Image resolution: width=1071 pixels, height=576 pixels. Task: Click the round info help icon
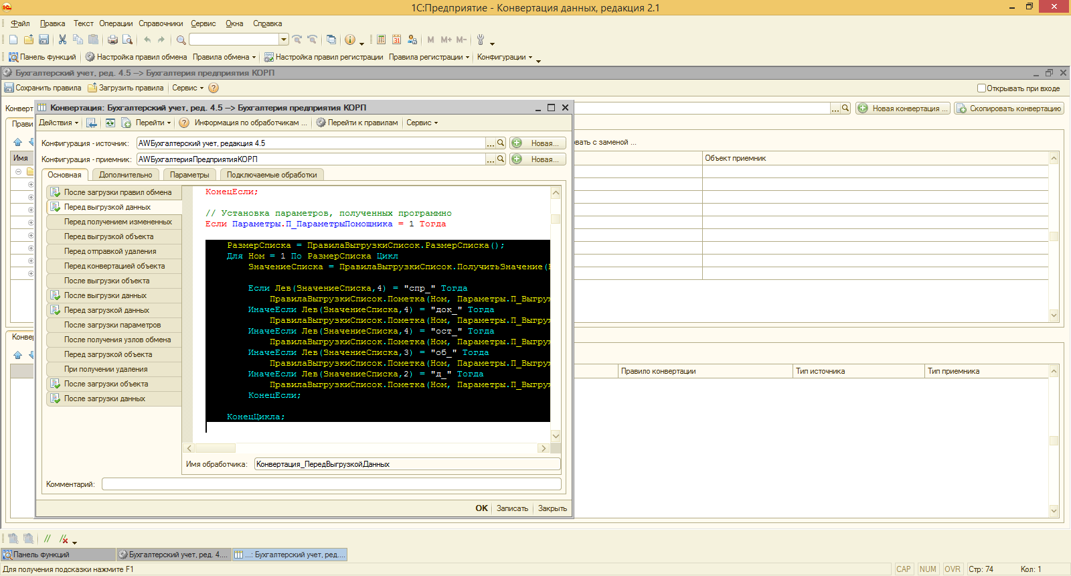click(350, 40)
